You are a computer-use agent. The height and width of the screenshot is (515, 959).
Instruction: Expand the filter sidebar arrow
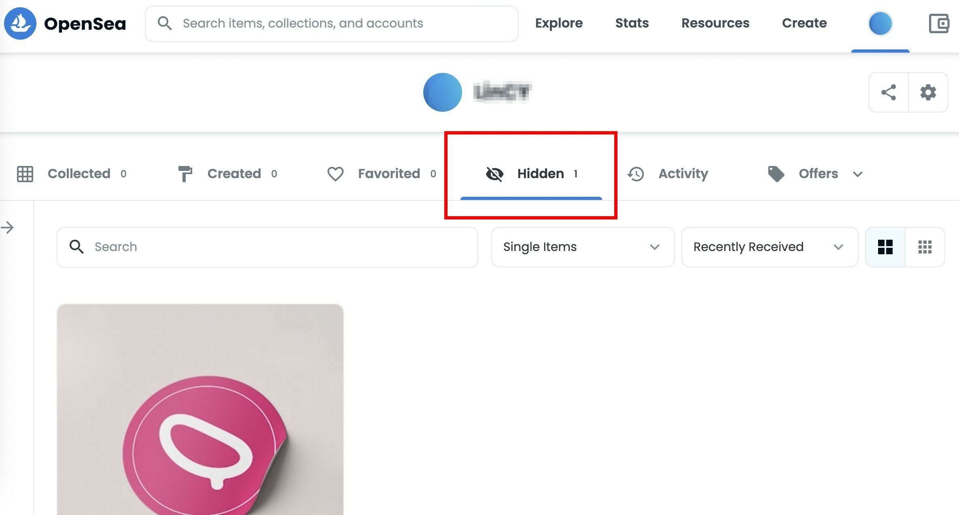8,228
